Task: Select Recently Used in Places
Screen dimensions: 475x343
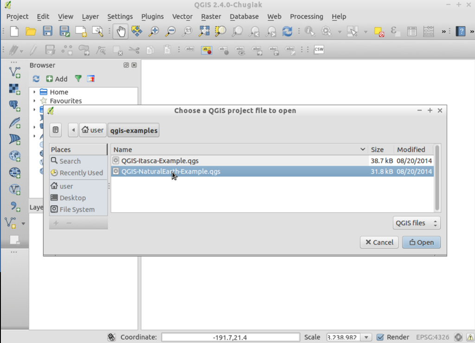Action: click(78, 173)
